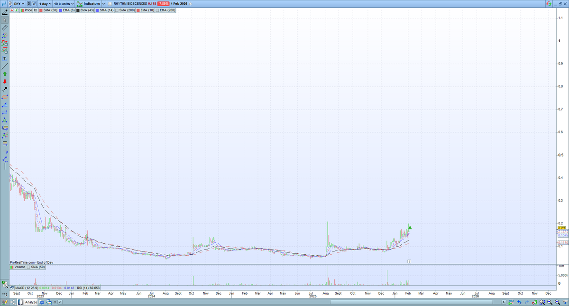Click the scroll-right arrow at bottom
Viewport: 569px width, 306px height.
pos(504,302)
